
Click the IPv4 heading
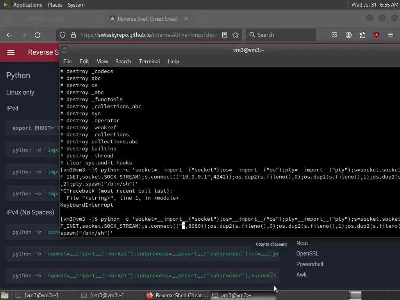[x=12, y=109]
